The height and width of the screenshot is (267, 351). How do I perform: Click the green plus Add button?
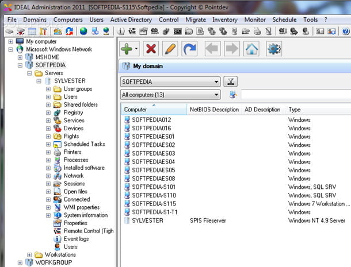pos(128,49)
